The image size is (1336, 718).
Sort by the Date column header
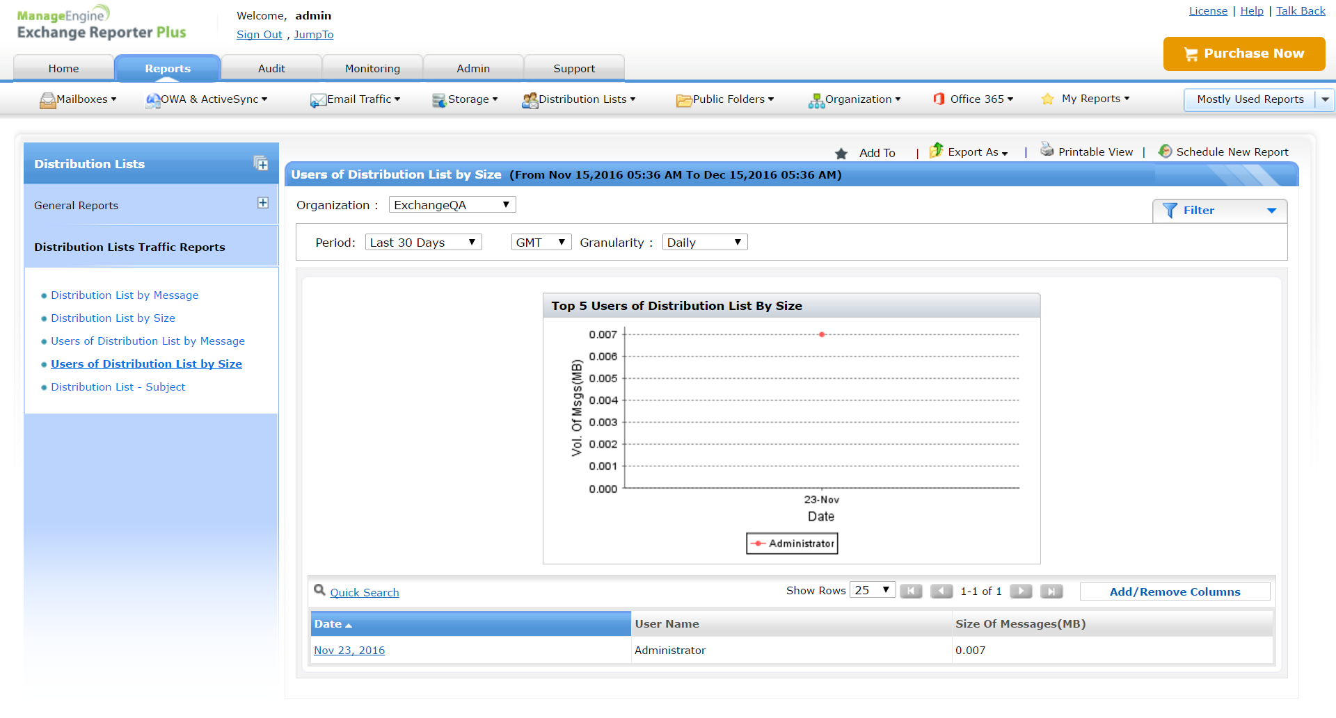coord(328,624)
